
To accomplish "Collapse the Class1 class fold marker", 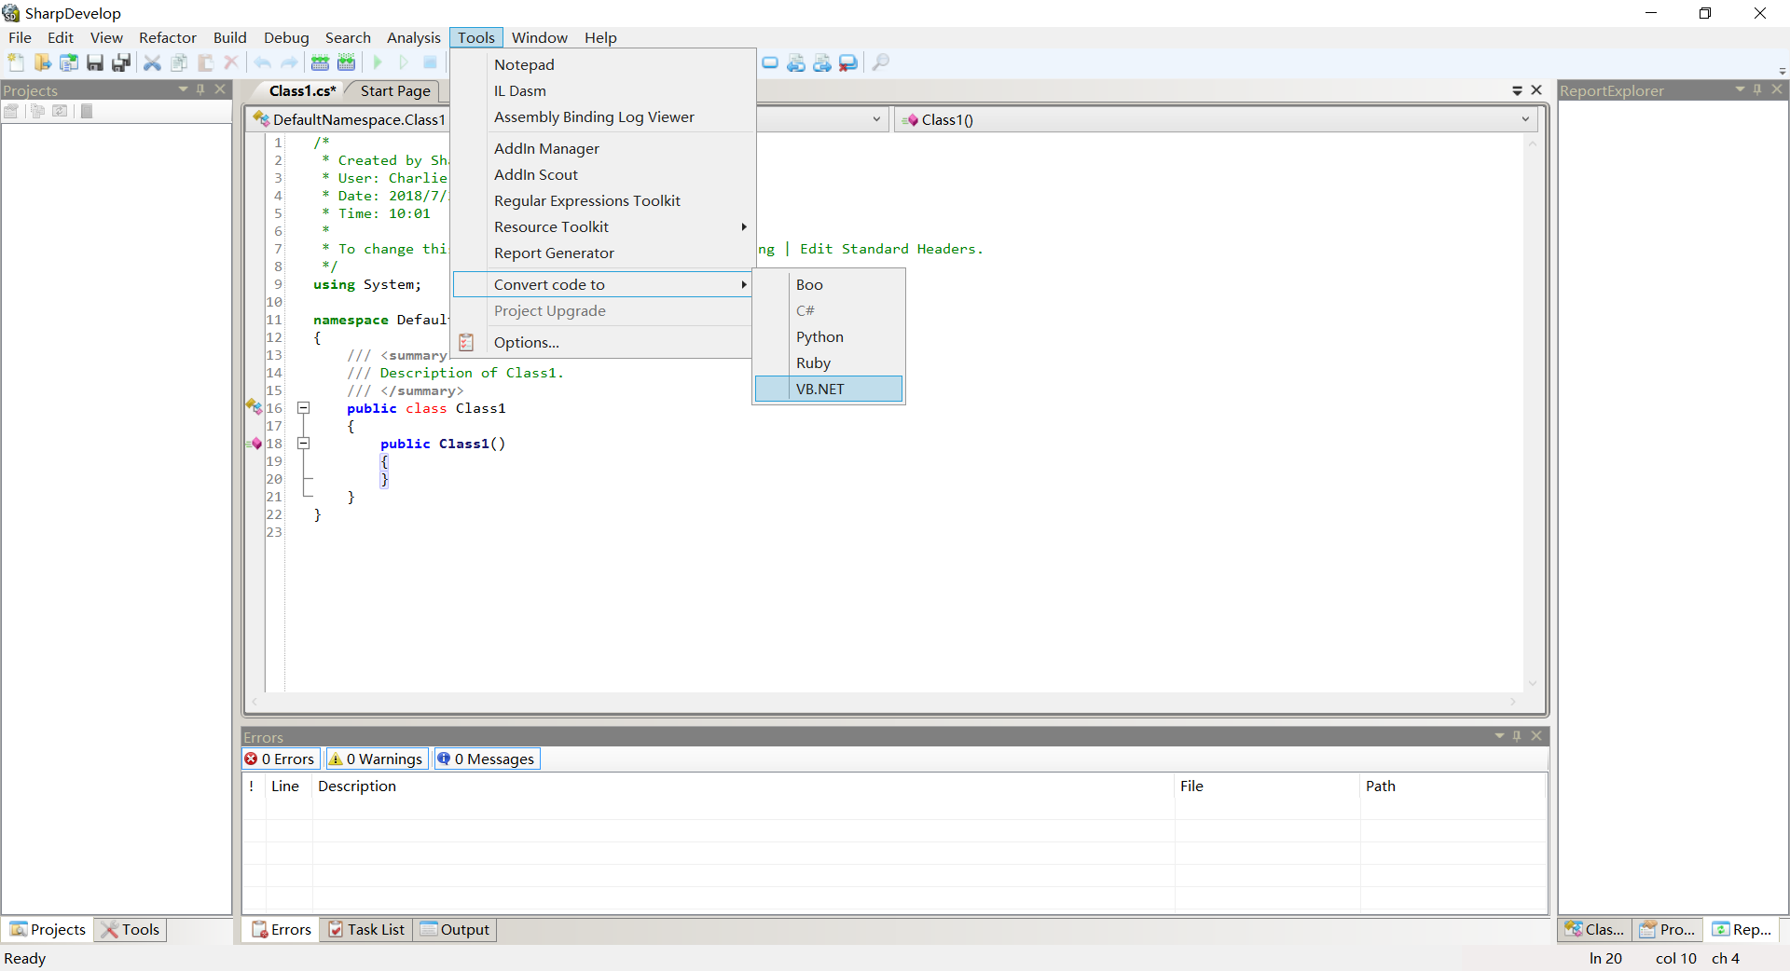I will [303, 408].
